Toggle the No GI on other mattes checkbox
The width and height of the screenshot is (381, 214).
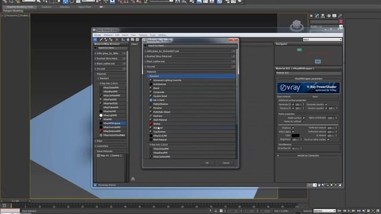tap(328, 140)
